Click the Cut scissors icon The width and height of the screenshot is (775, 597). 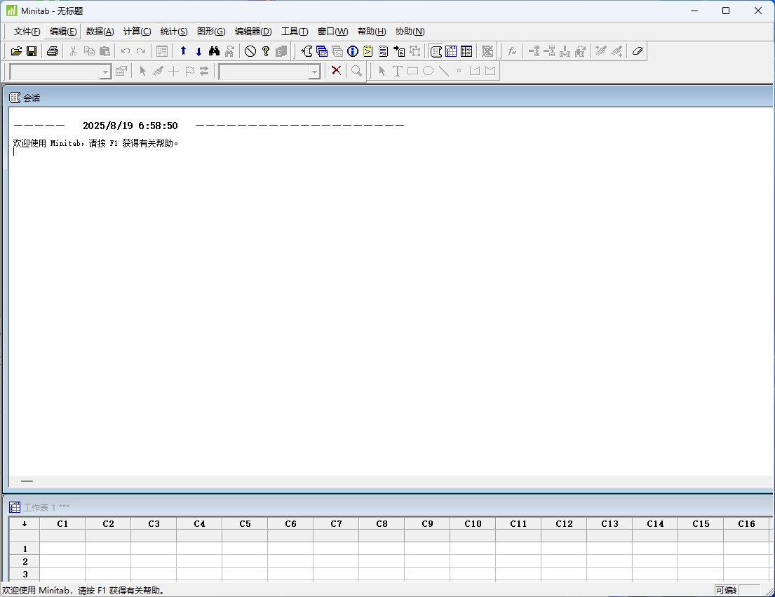(x=73, y=51)
